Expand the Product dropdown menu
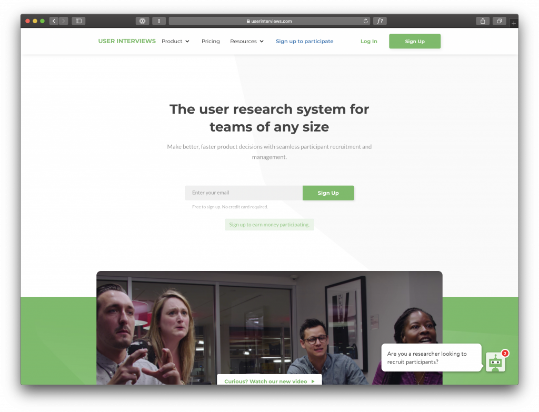 pos(175,41)
